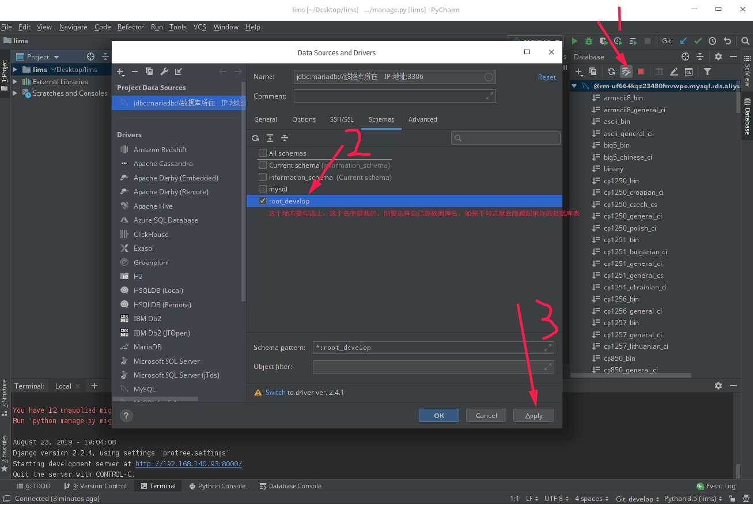Open Terminal panel gear settings
753x505 pixels.
(x=718, y=386)
